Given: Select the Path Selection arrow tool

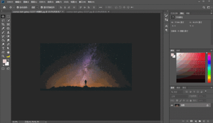Looking at the screenshot, I should [x=8, y=48].
